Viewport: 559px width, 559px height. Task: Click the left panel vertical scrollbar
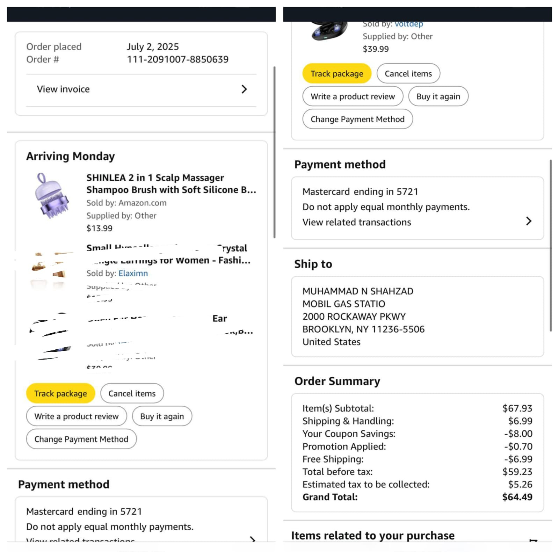tap(274, 152)
